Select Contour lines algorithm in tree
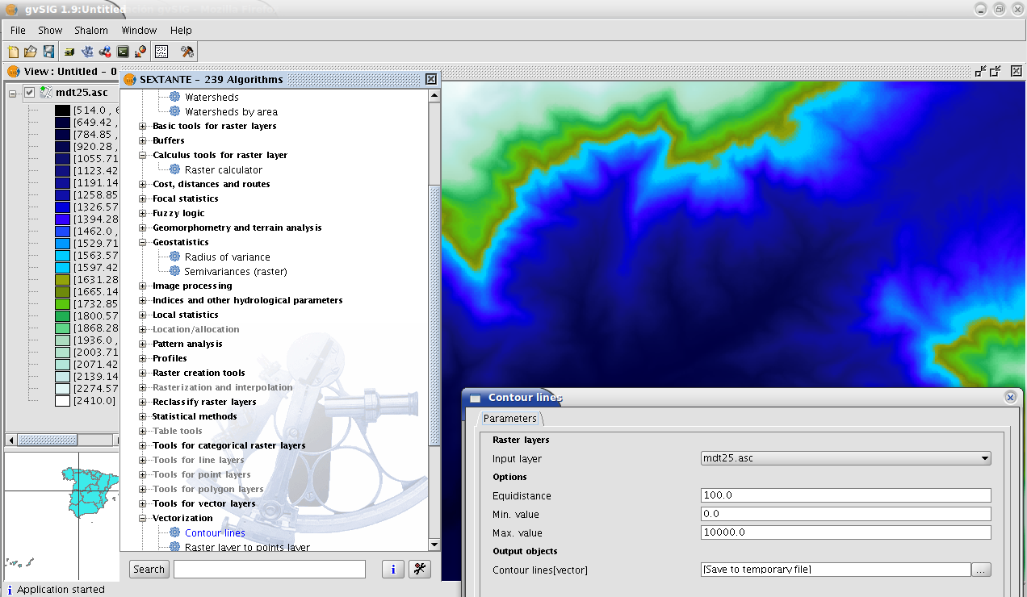1027x597 pixels. tap(215, 532)
